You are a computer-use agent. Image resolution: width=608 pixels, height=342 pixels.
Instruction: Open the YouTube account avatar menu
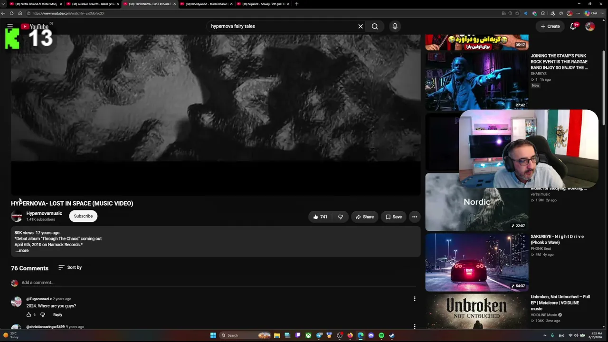tap(590, 26)
